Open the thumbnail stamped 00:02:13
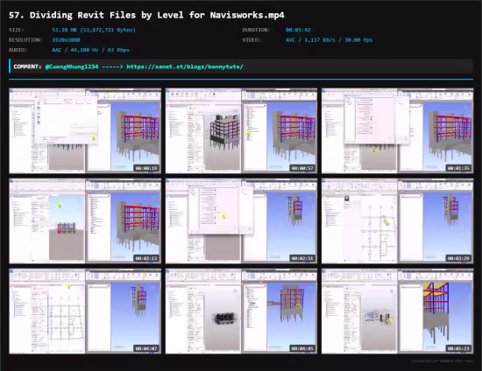Viewport: 482px width, 371px height. (85, 221)
